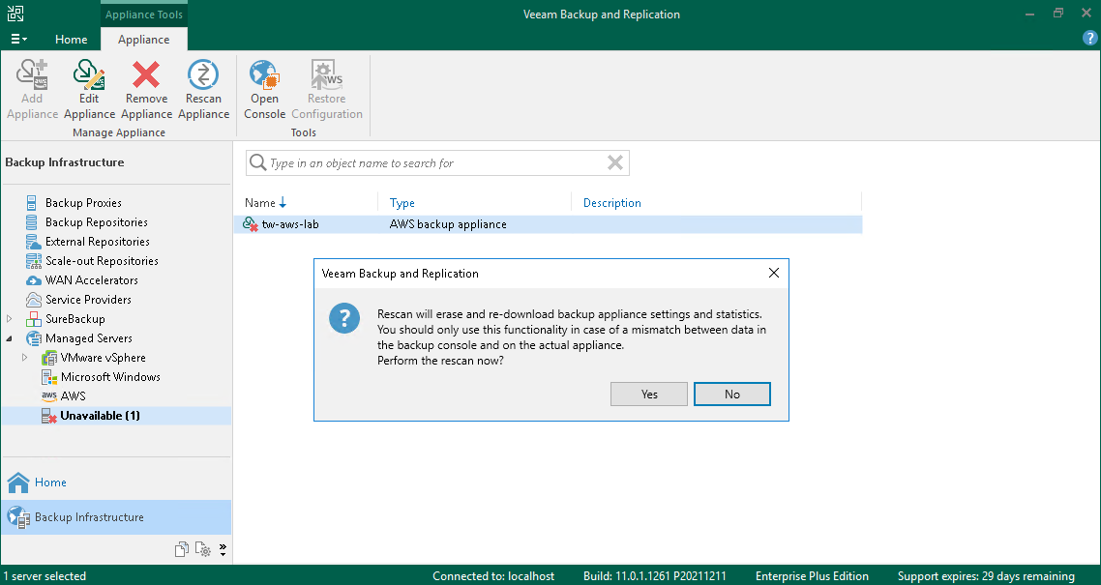This screenshot has width=1101, height=585.
Task: Click the Backup Proxies icon
Action: tap(32, 203)
